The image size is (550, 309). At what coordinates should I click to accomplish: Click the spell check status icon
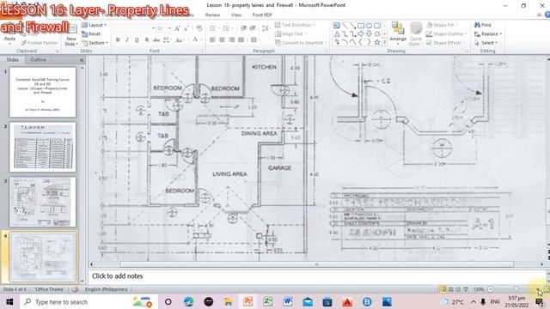(75, 289)
